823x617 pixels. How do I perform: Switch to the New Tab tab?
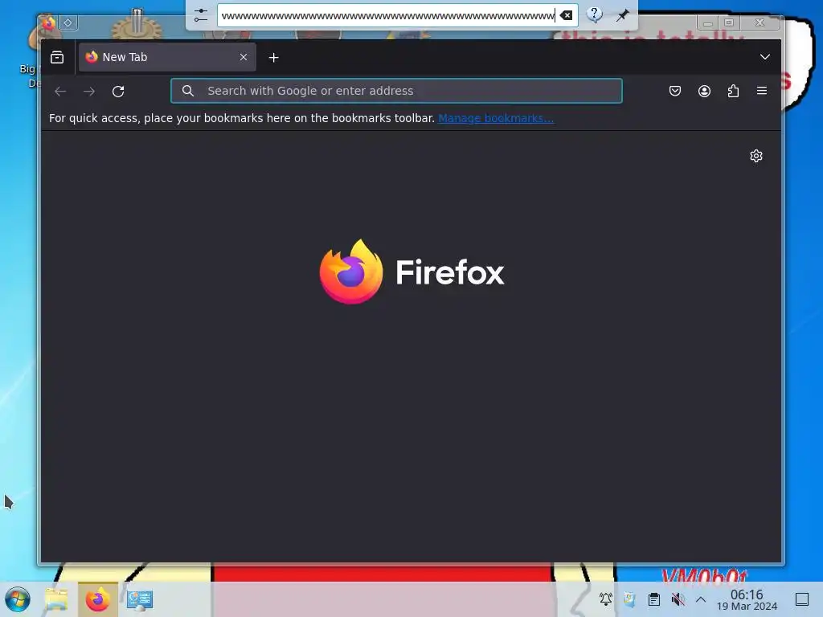(167, 57)
